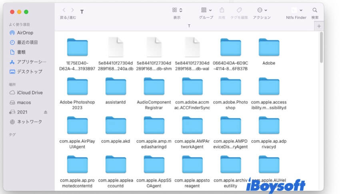Viewport: 340px width, 194px height.
Task: Click the Edit Tags icon
Action: click(239, 10)
